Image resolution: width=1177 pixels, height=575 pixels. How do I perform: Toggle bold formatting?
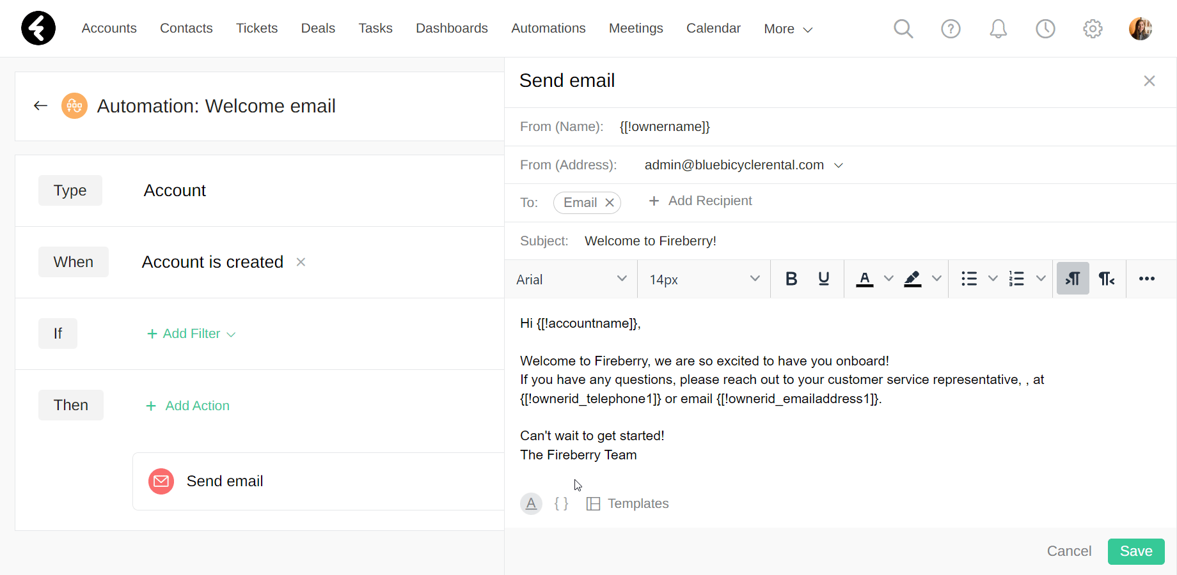click(791, 279)
